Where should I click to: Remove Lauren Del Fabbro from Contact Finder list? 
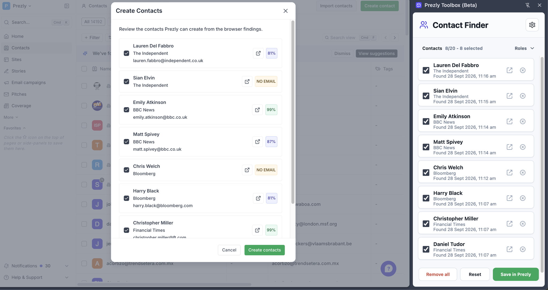[522, 70]
